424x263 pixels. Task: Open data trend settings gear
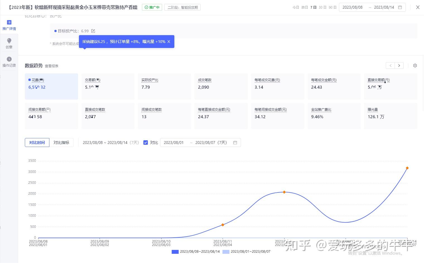(415, 66)
